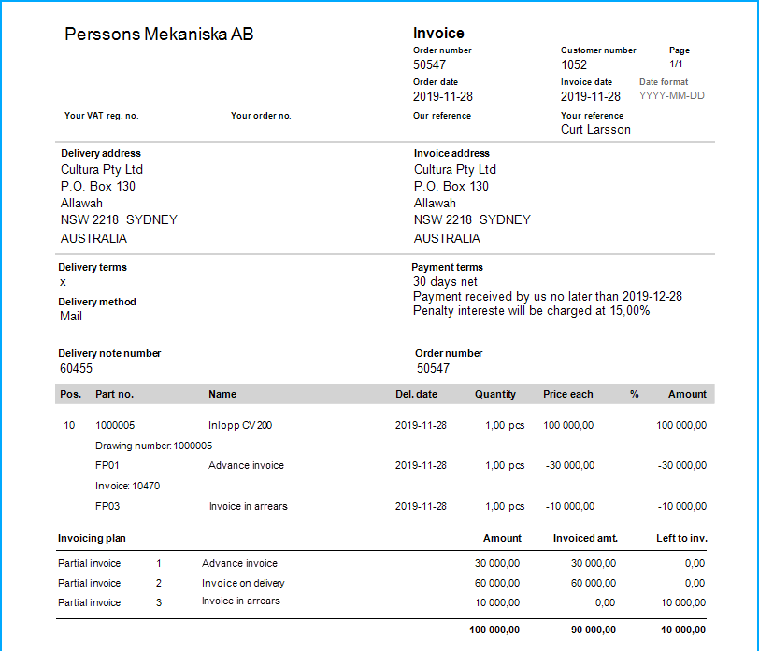The height and width of the screenshot is (651, 759).
Task: Click the Quantity column header
Action: click(x=494, y=394)
